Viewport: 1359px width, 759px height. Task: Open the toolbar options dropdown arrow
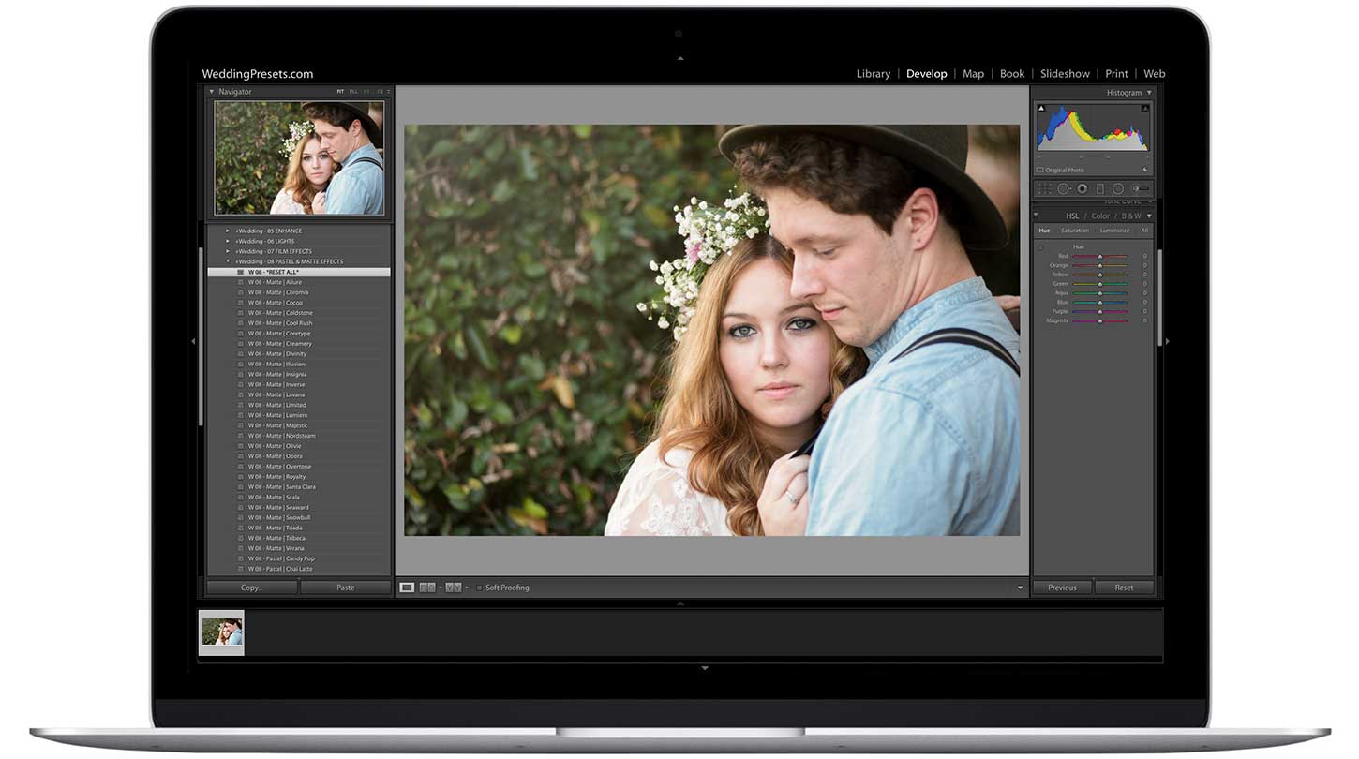tap(1021, 588)
